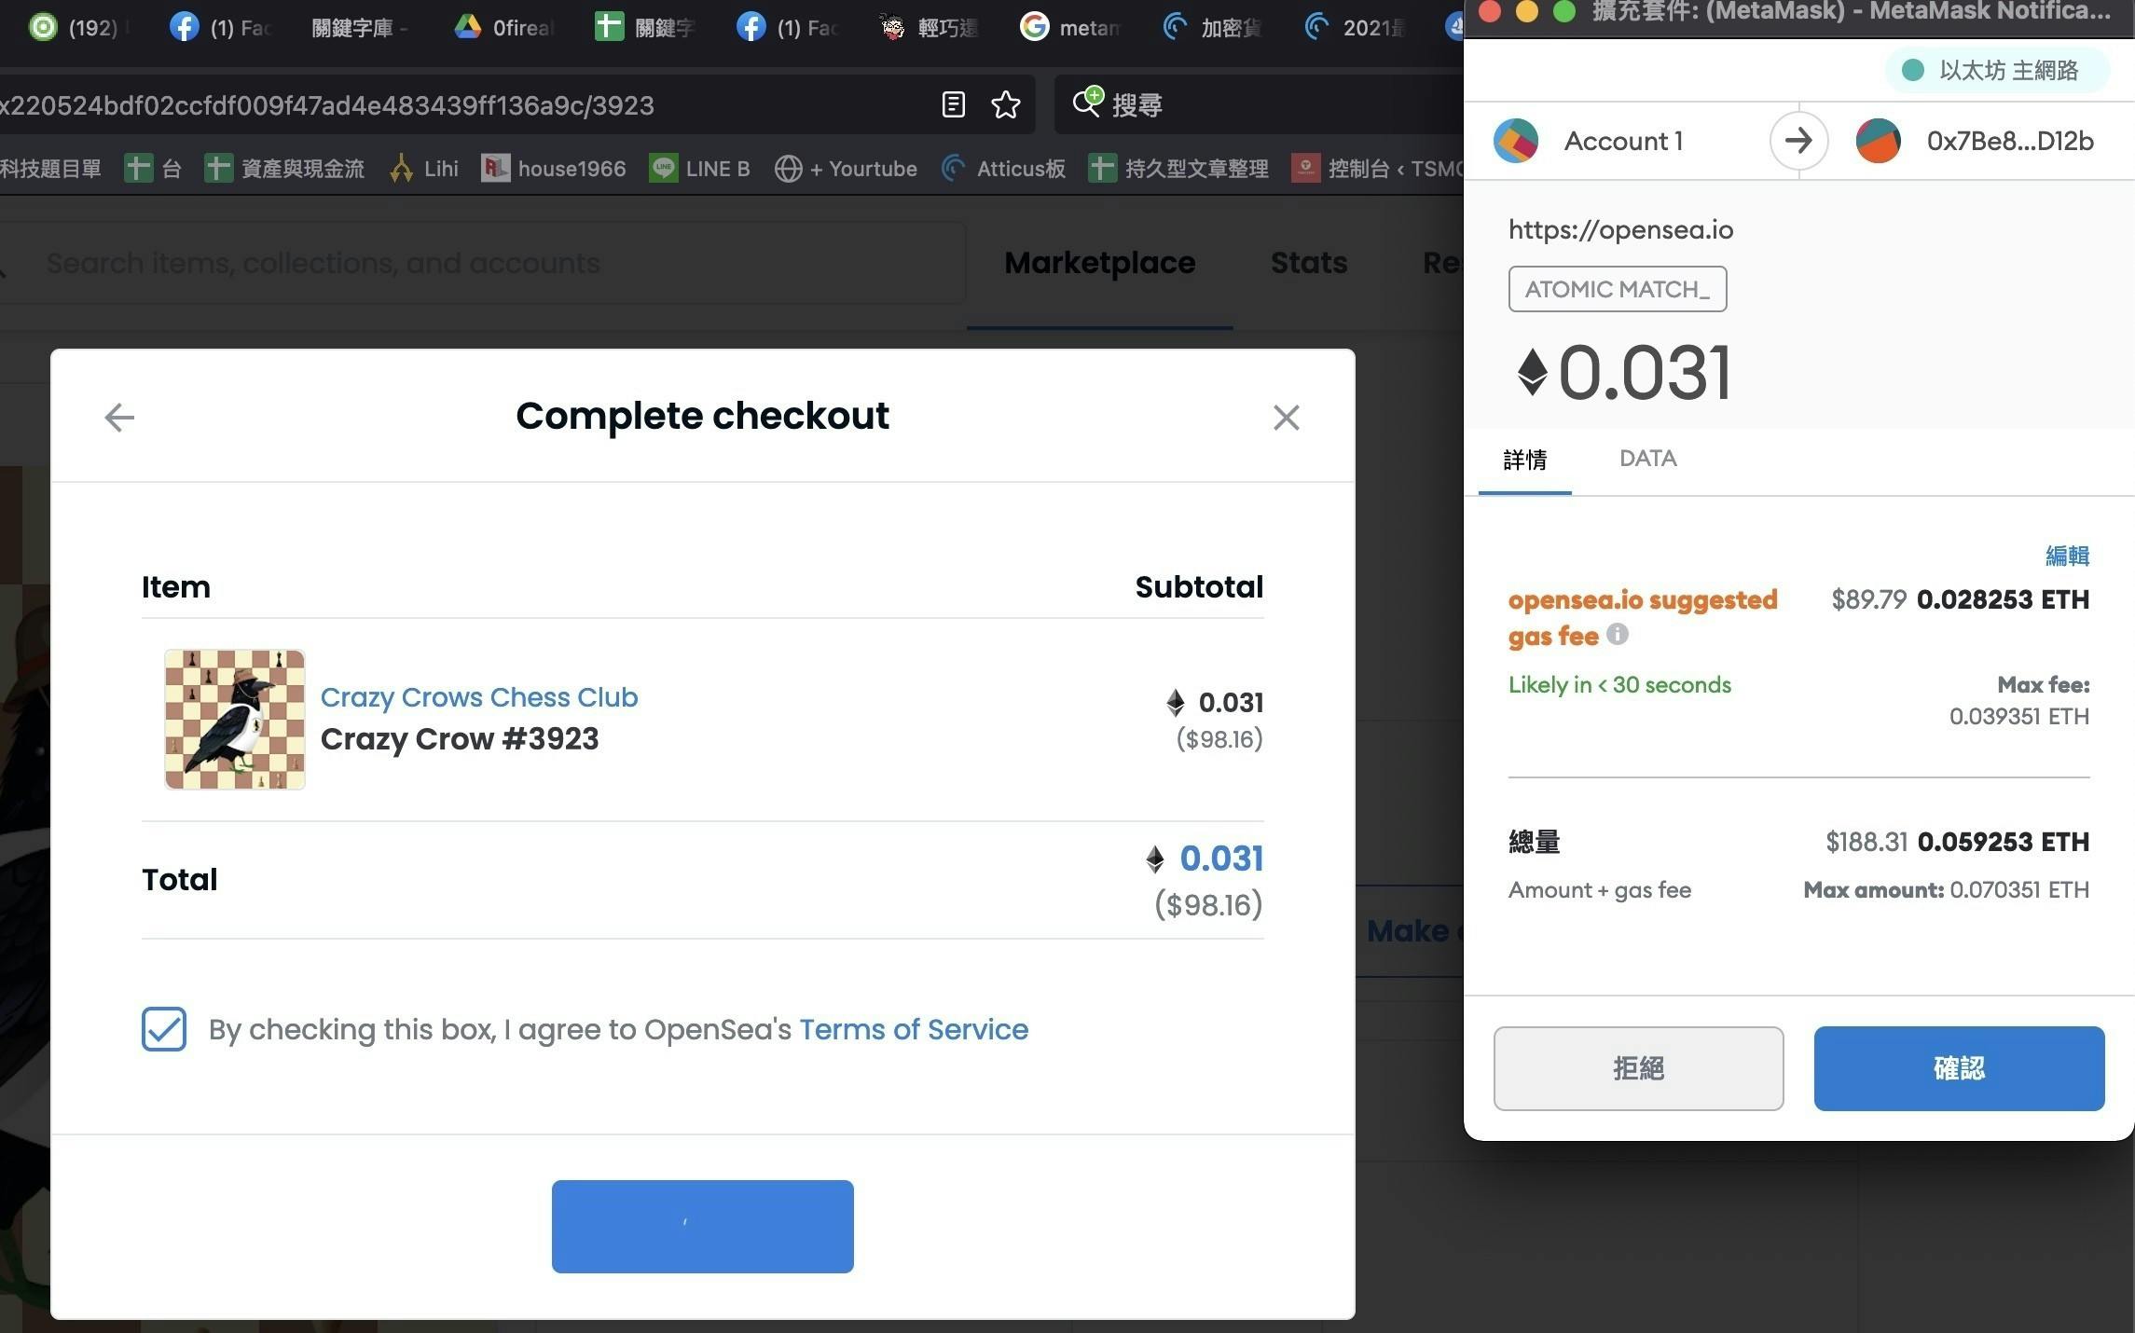
Task: Bookmark page with the star icon
Action: [x=1005, y=104]
